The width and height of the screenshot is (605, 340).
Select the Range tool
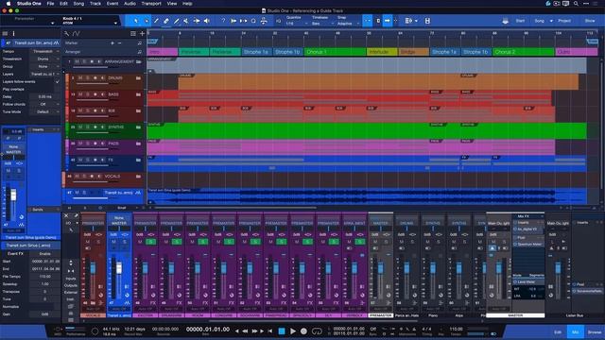(146, 21)
